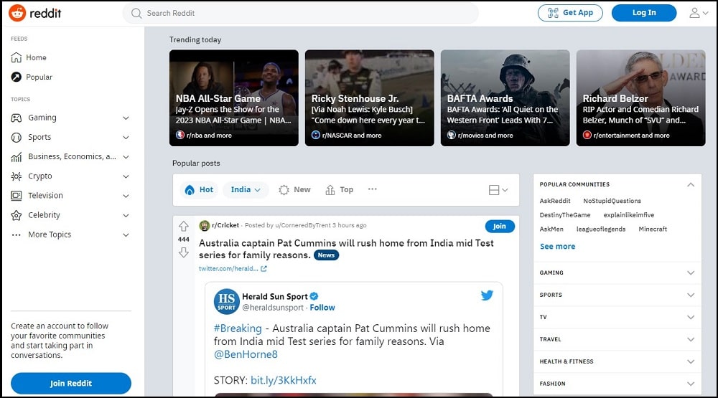Click the Twitter bird icon in tweet
The width and height of the screenshot is (718, 398).
pyautogui.click(x=488, y=295)
